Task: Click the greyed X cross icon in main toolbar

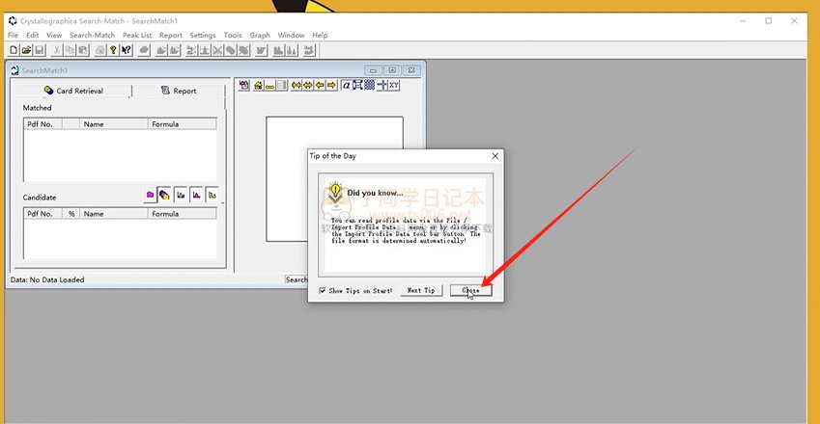Action: tap(217, 50)
